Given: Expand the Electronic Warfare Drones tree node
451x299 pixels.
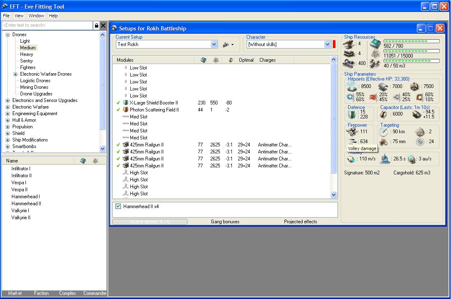Looking at the screenshot, I should (x=16, y=74).
